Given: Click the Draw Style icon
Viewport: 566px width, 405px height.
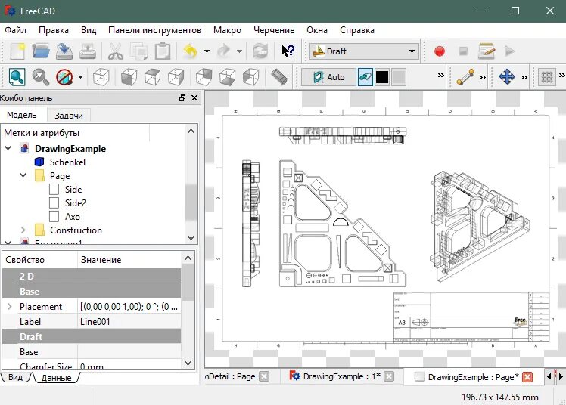Looking at the screenshot, I should [x=64, y=77].
